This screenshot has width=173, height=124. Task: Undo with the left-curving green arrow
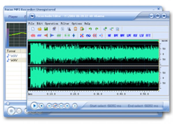(x=90, y=29)
